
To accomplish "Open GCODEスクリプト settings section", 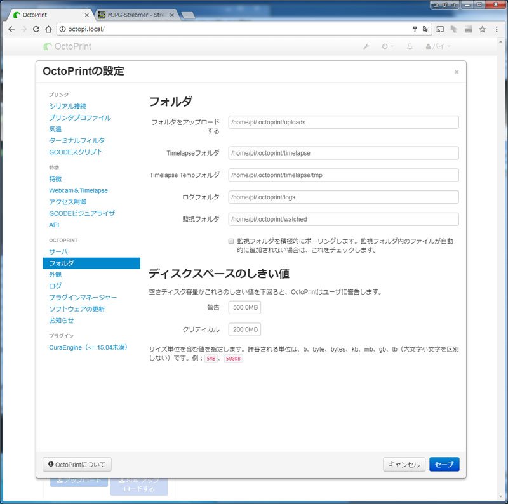I will [76, 152].
